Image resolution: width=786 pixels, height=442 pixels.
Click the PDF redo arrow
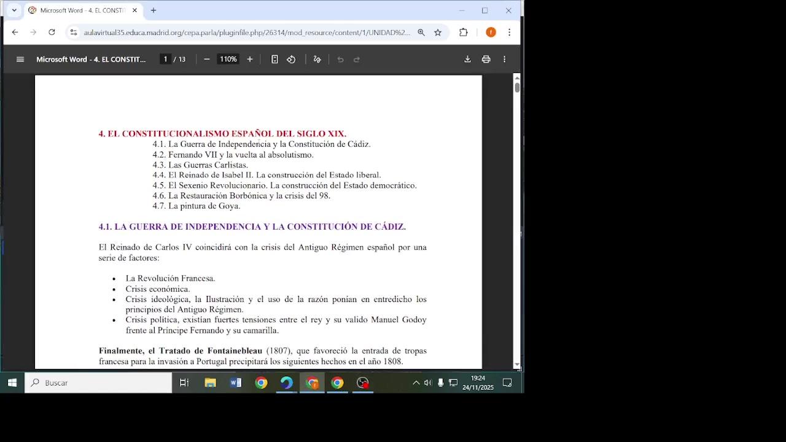357,60
